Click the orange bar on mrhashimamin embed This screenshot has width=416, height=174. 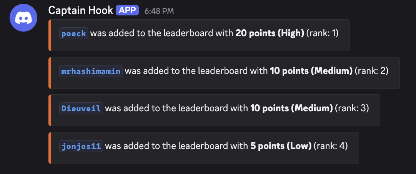click(x=50, y=73)
